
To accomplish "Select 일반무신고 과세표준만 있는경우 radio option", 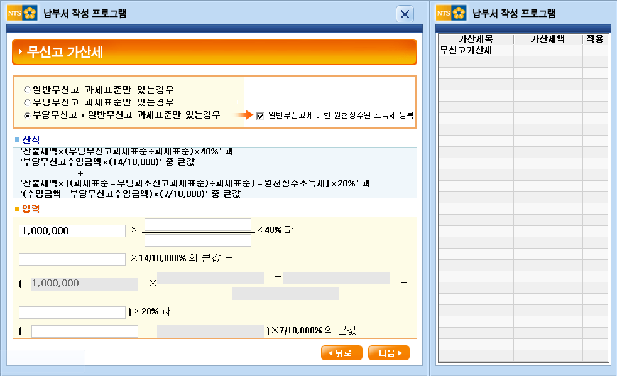I will 27,90.
